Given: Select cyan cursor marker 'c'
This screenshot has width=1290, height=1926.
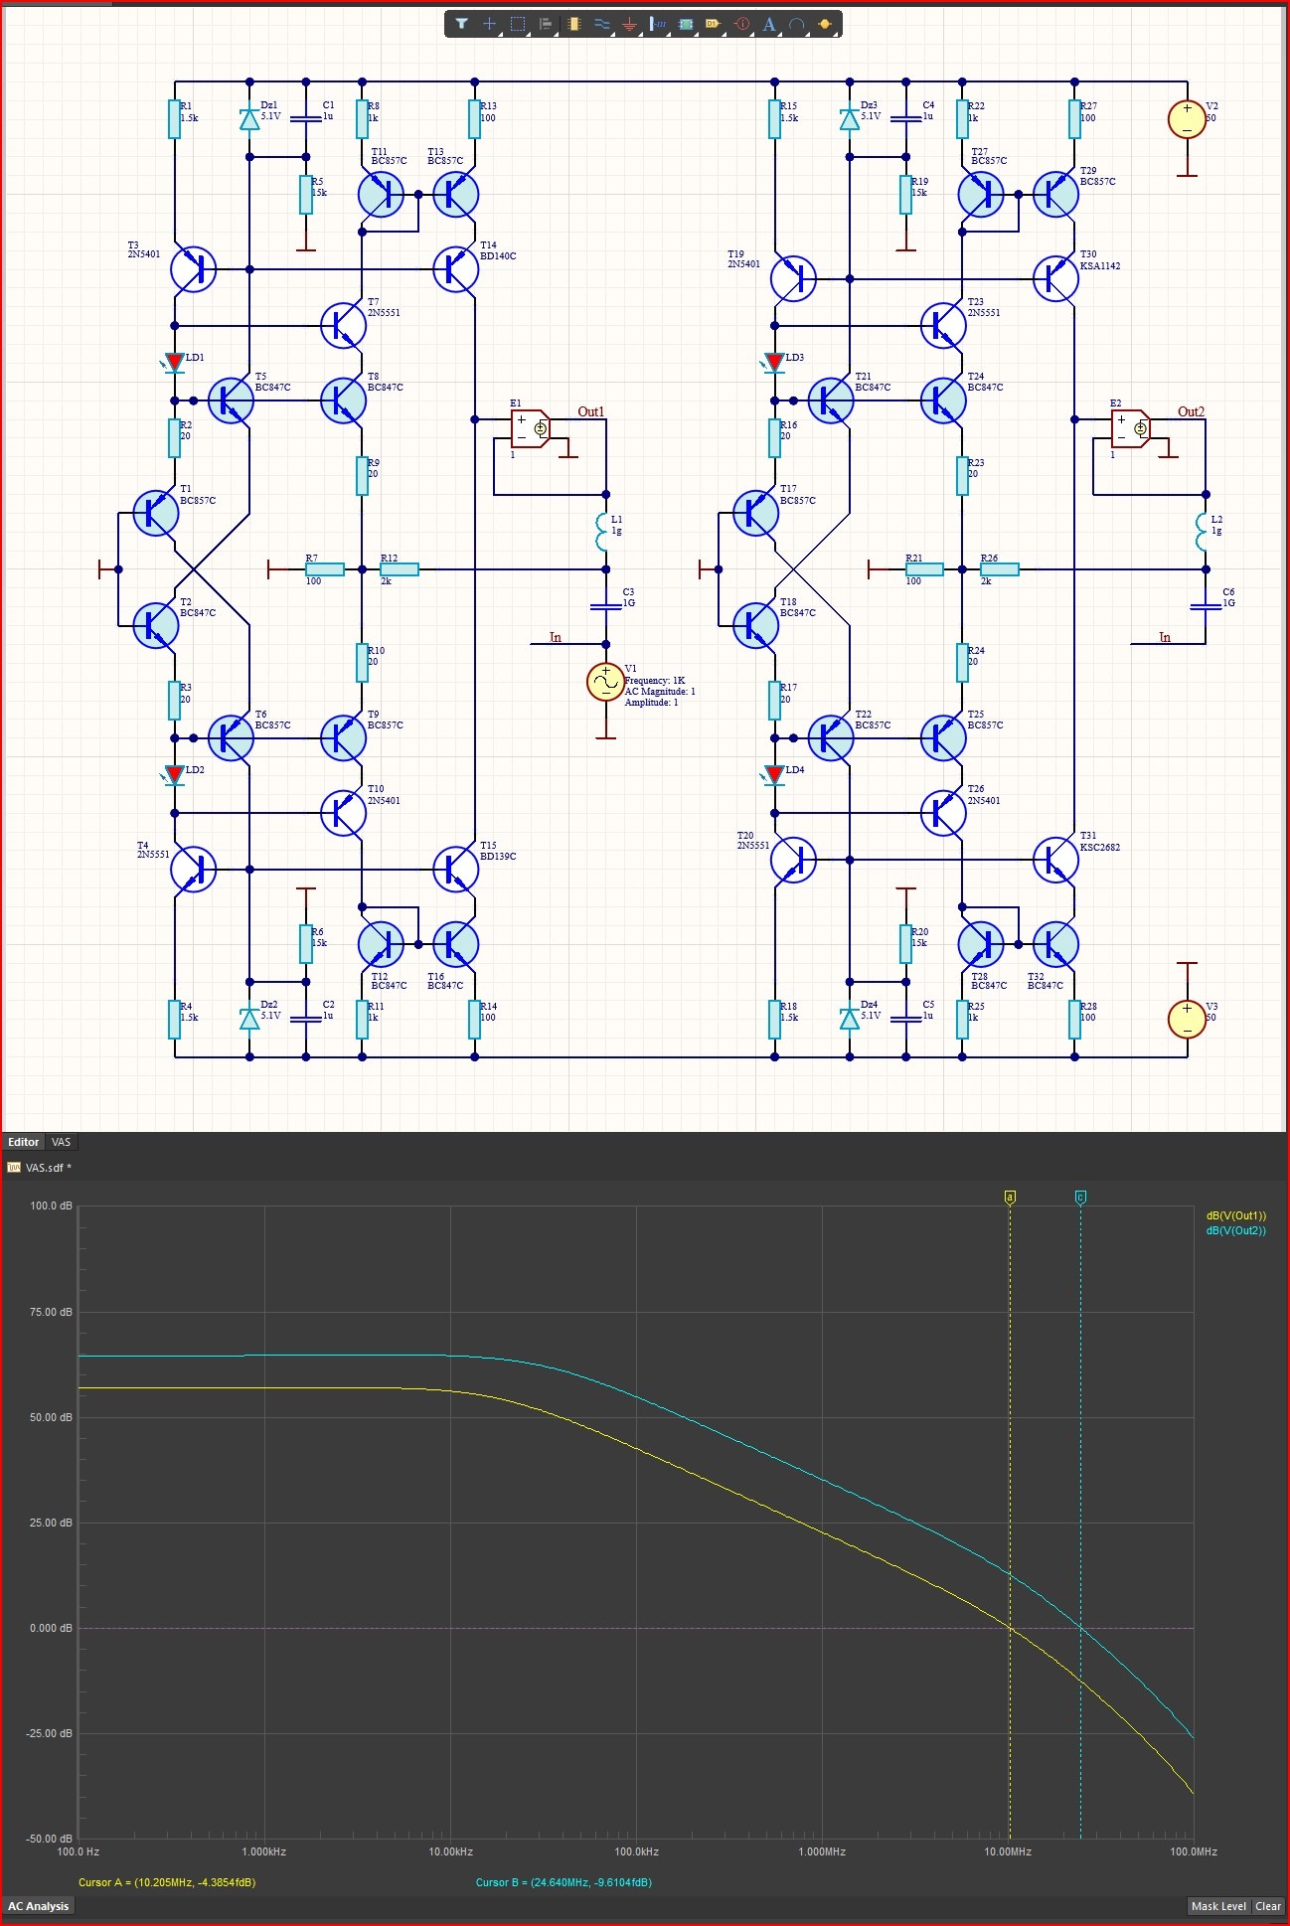Looking at the screenshot, I should click(x=1080, y=1198).
